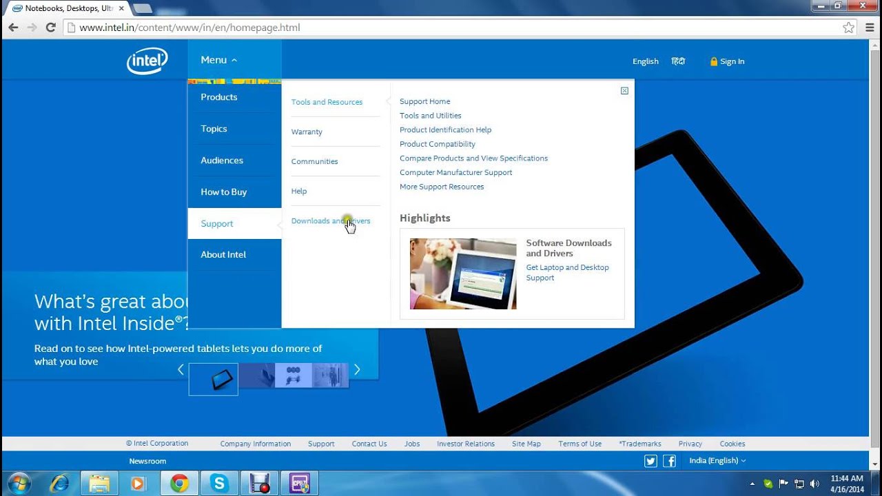Click the laptop highlight thumbnail image
This screenshot has width=882, height=496.
click(463, 273)
